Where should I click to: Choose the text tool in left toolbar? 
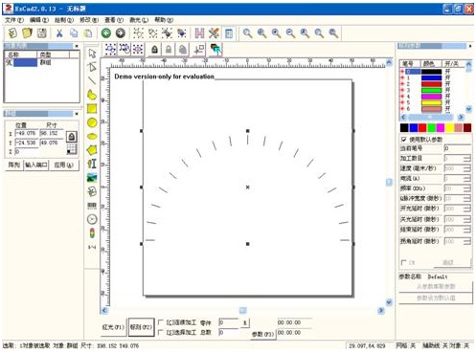click(92, 164)
